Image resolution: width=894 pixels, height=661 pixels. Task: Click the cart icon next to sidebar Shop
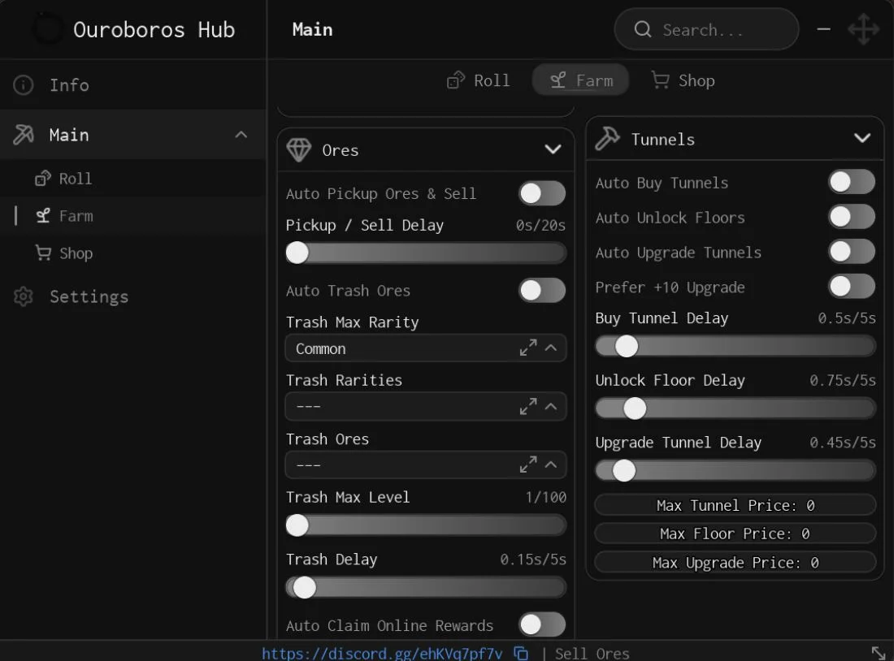coord(43,253)
